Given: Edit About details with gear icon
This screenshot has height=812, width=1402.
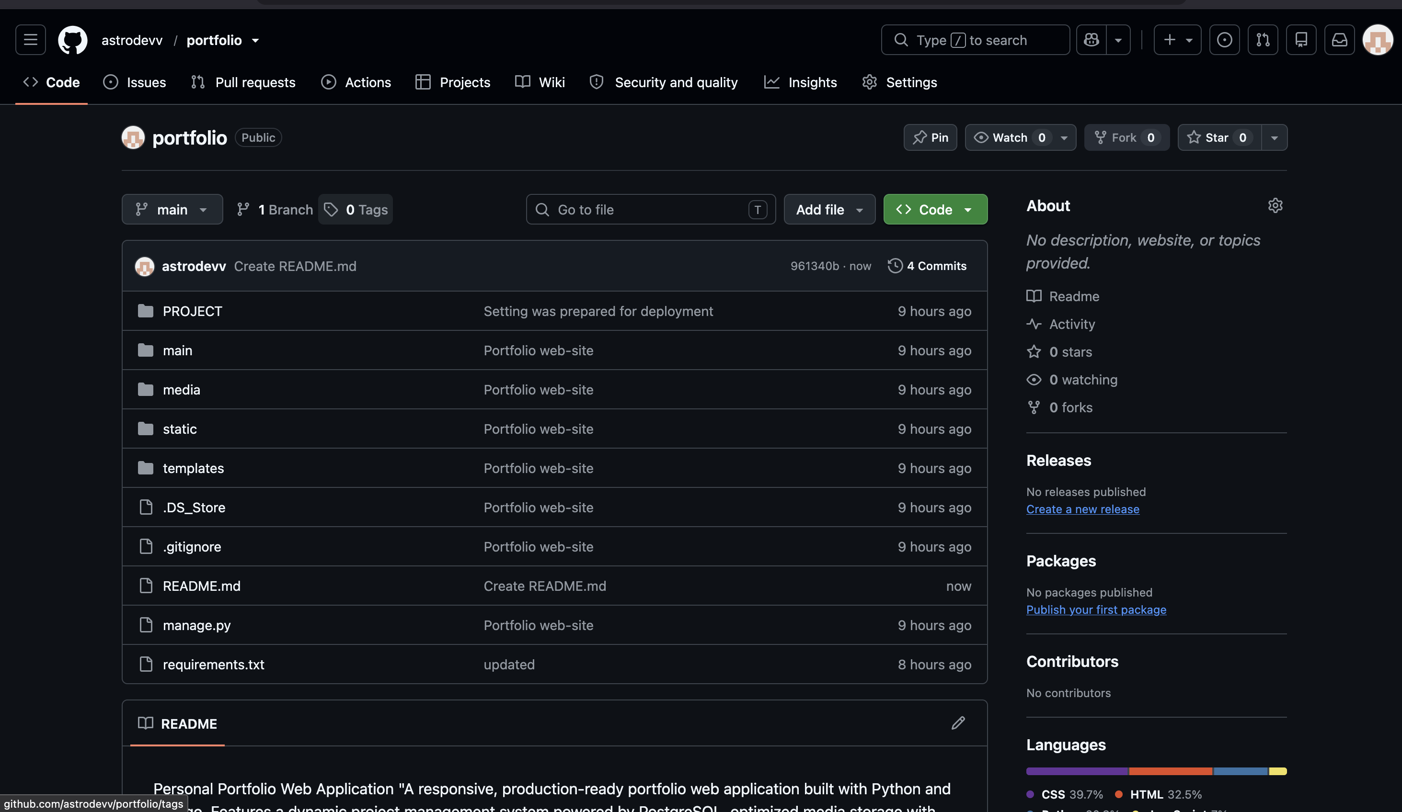Looking at the screenshot, I should [x=1275, y=206].
